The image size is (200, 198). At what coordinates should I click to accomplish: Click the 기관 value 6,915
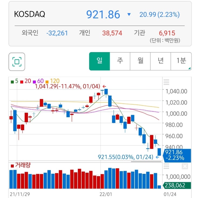167,33
